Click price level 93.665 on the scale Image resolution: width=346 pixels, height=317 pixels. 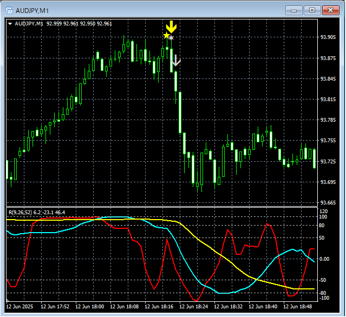(x=328, y=203)
